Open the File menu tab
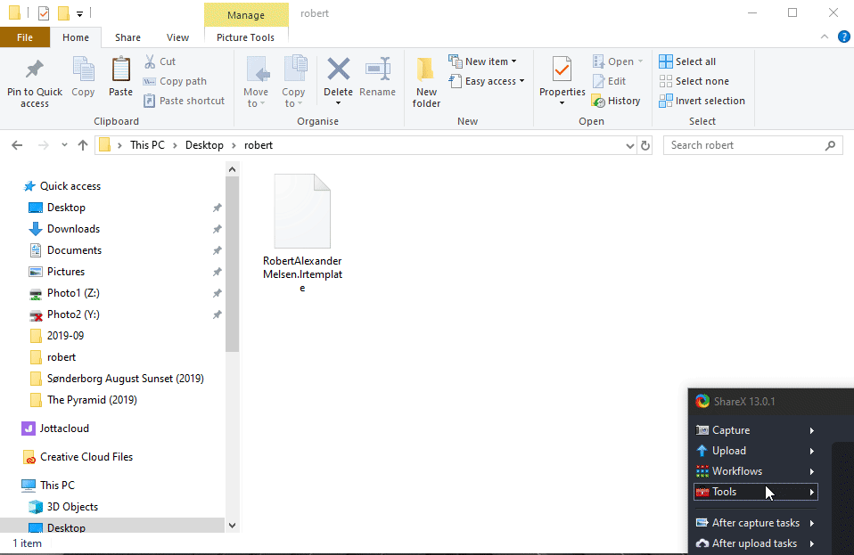 point(25,37)
